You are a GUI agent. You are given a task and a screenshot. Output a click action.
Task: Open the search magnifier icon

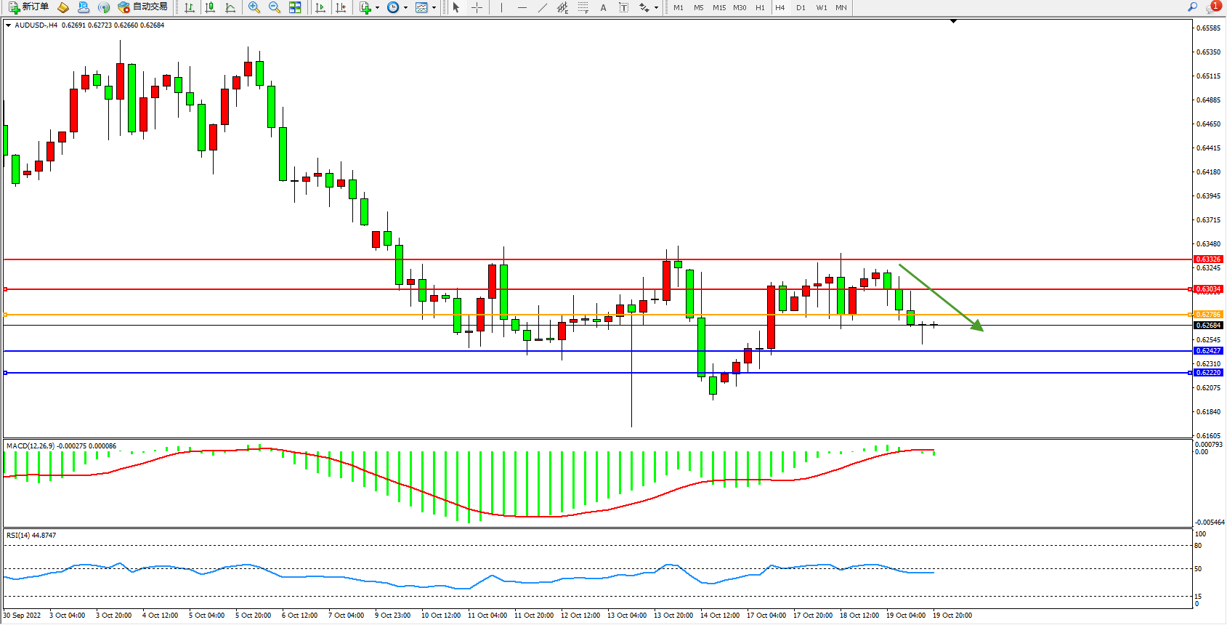[1192, 7]
